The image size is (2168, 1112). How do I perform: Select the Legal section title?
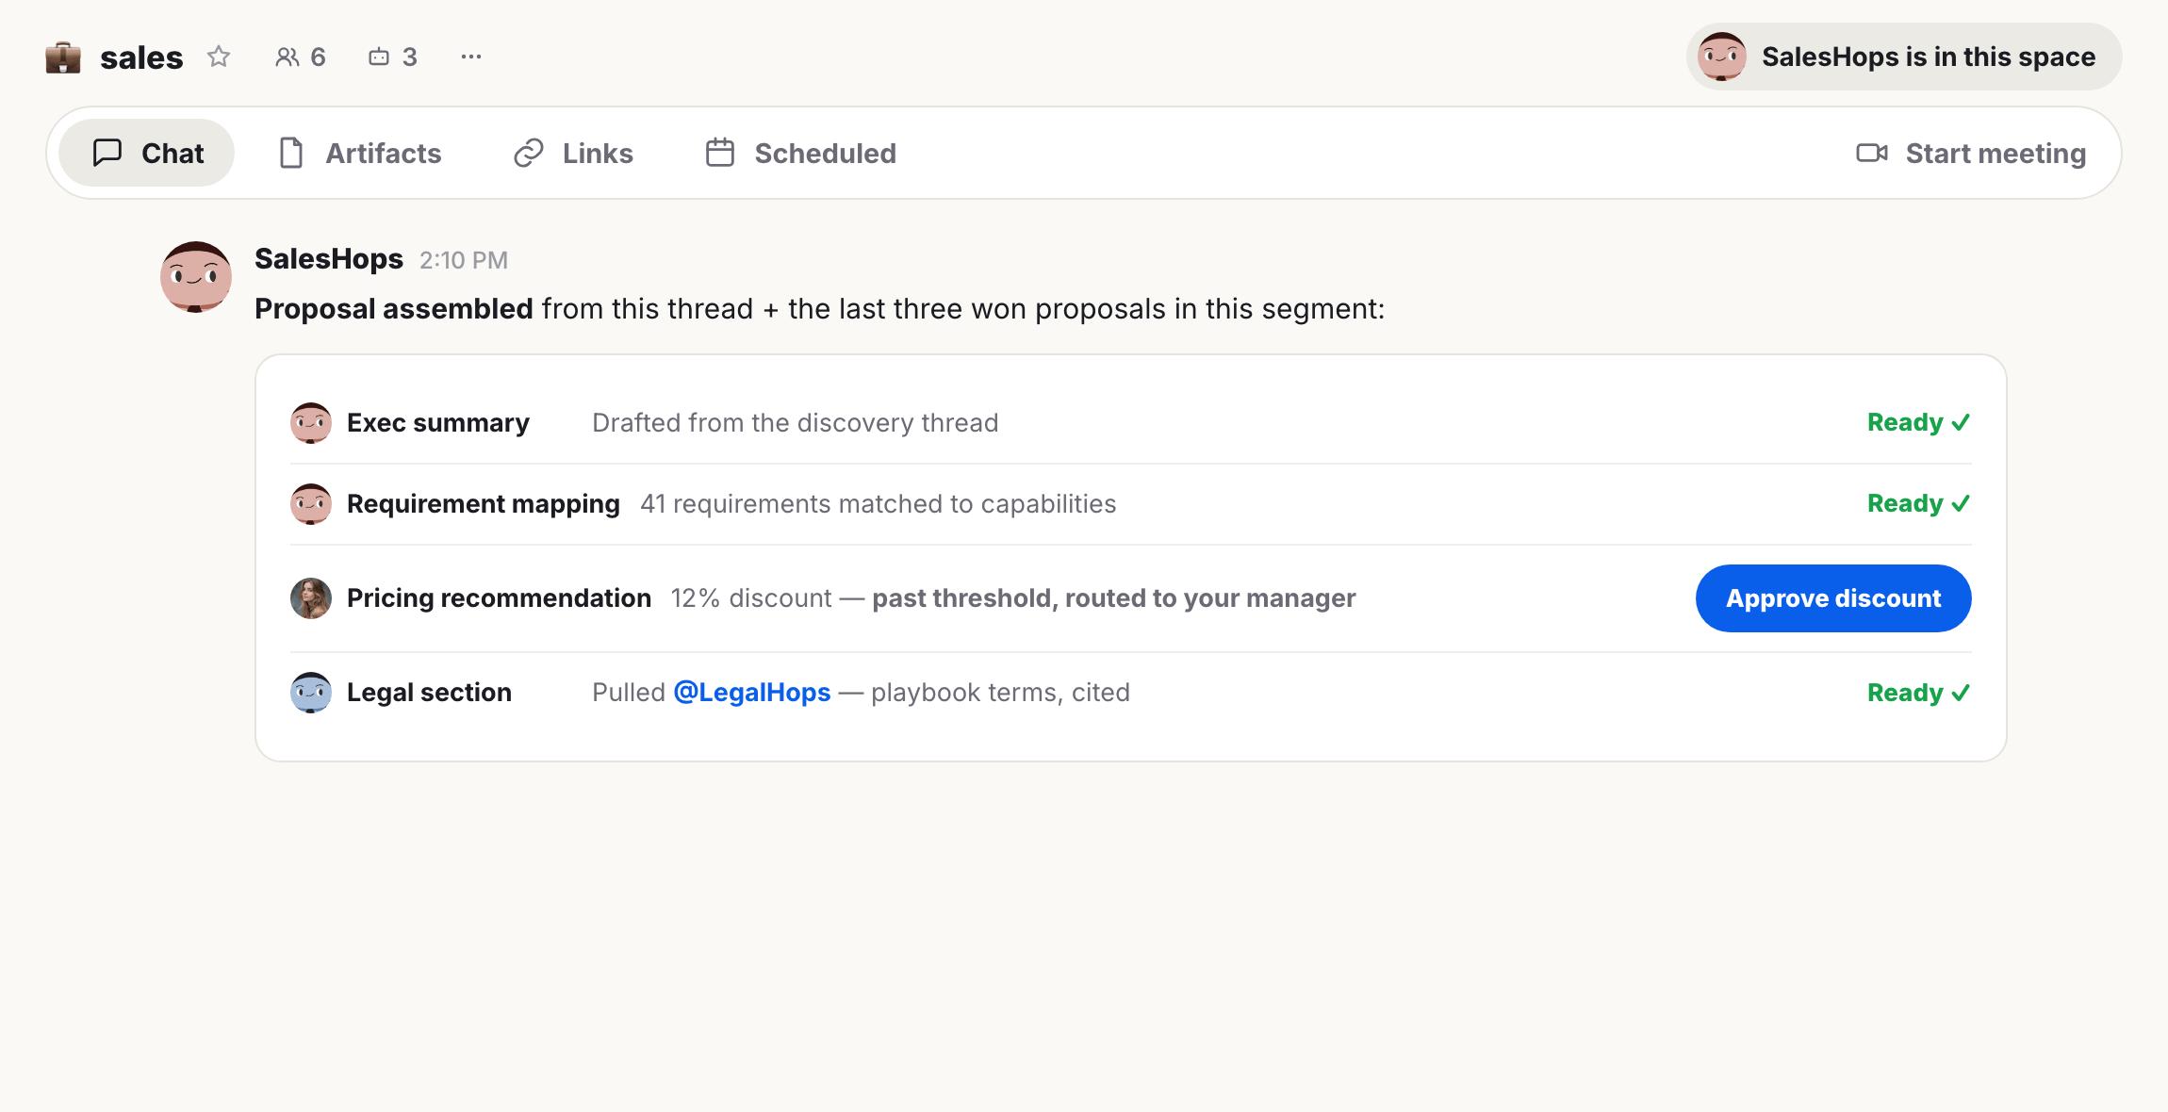[429, 693]
